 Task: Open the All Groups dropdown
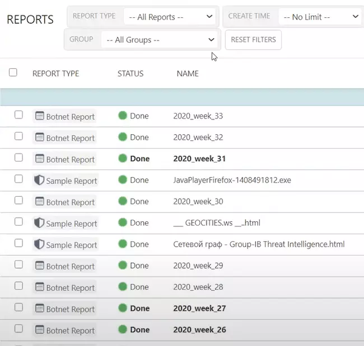(x=160, y=40)
